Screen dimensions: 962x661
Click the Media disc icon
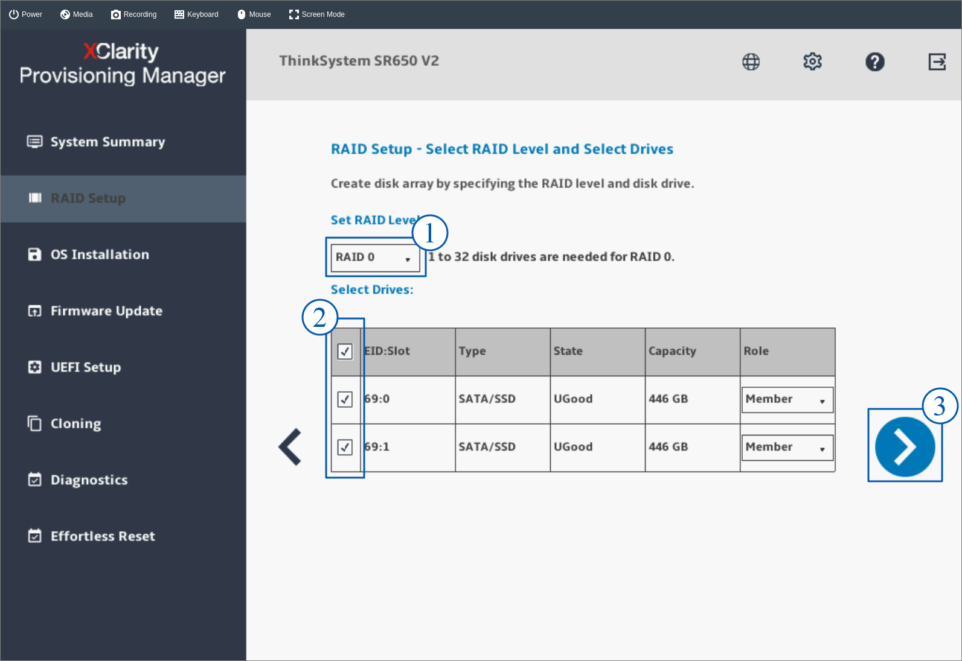click(x=65, y=14)
